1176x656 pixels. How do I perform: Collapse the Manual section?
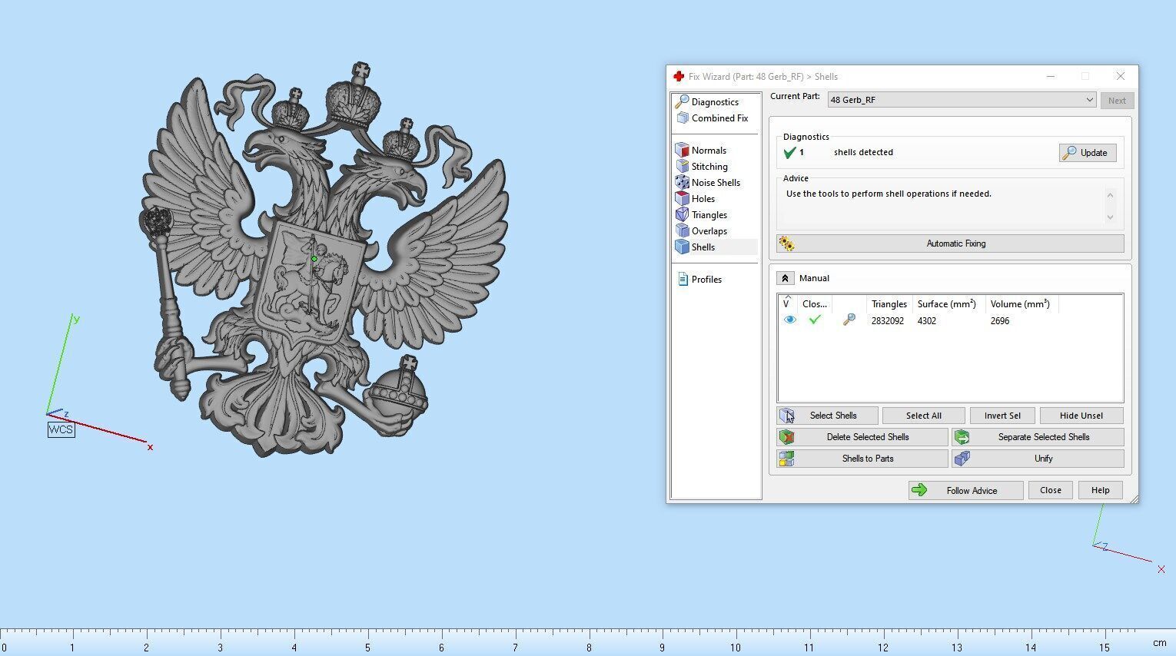click(x=785, y=278)
